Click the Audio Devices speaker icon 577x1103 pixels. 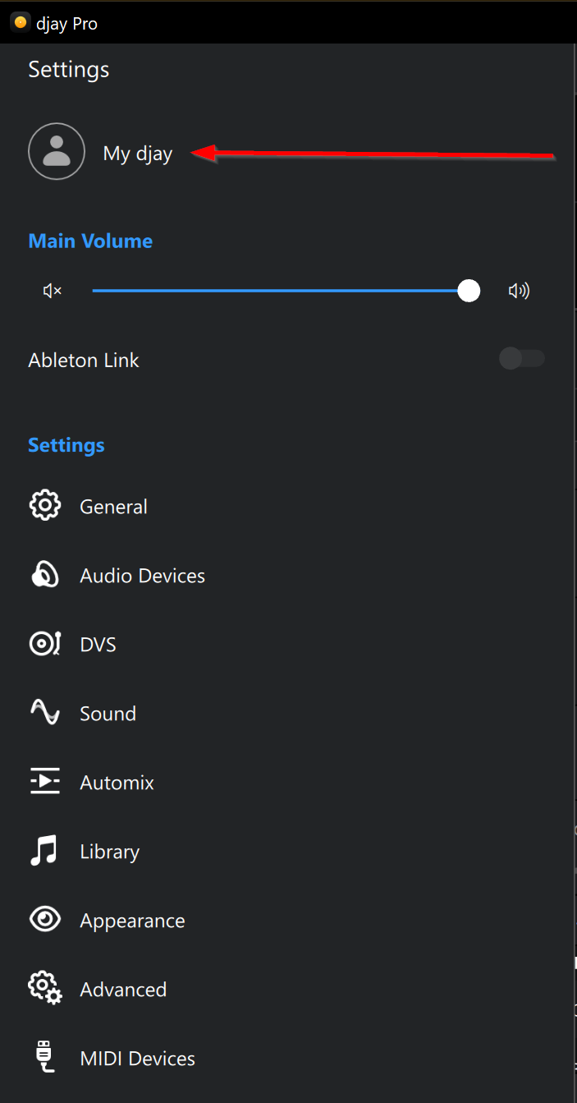(45, 575)
